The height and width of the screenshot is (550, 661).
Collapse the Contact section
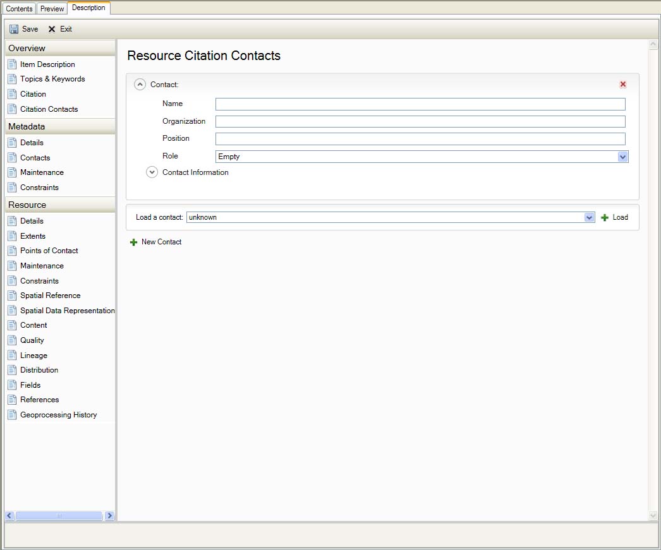click(140, 85)
